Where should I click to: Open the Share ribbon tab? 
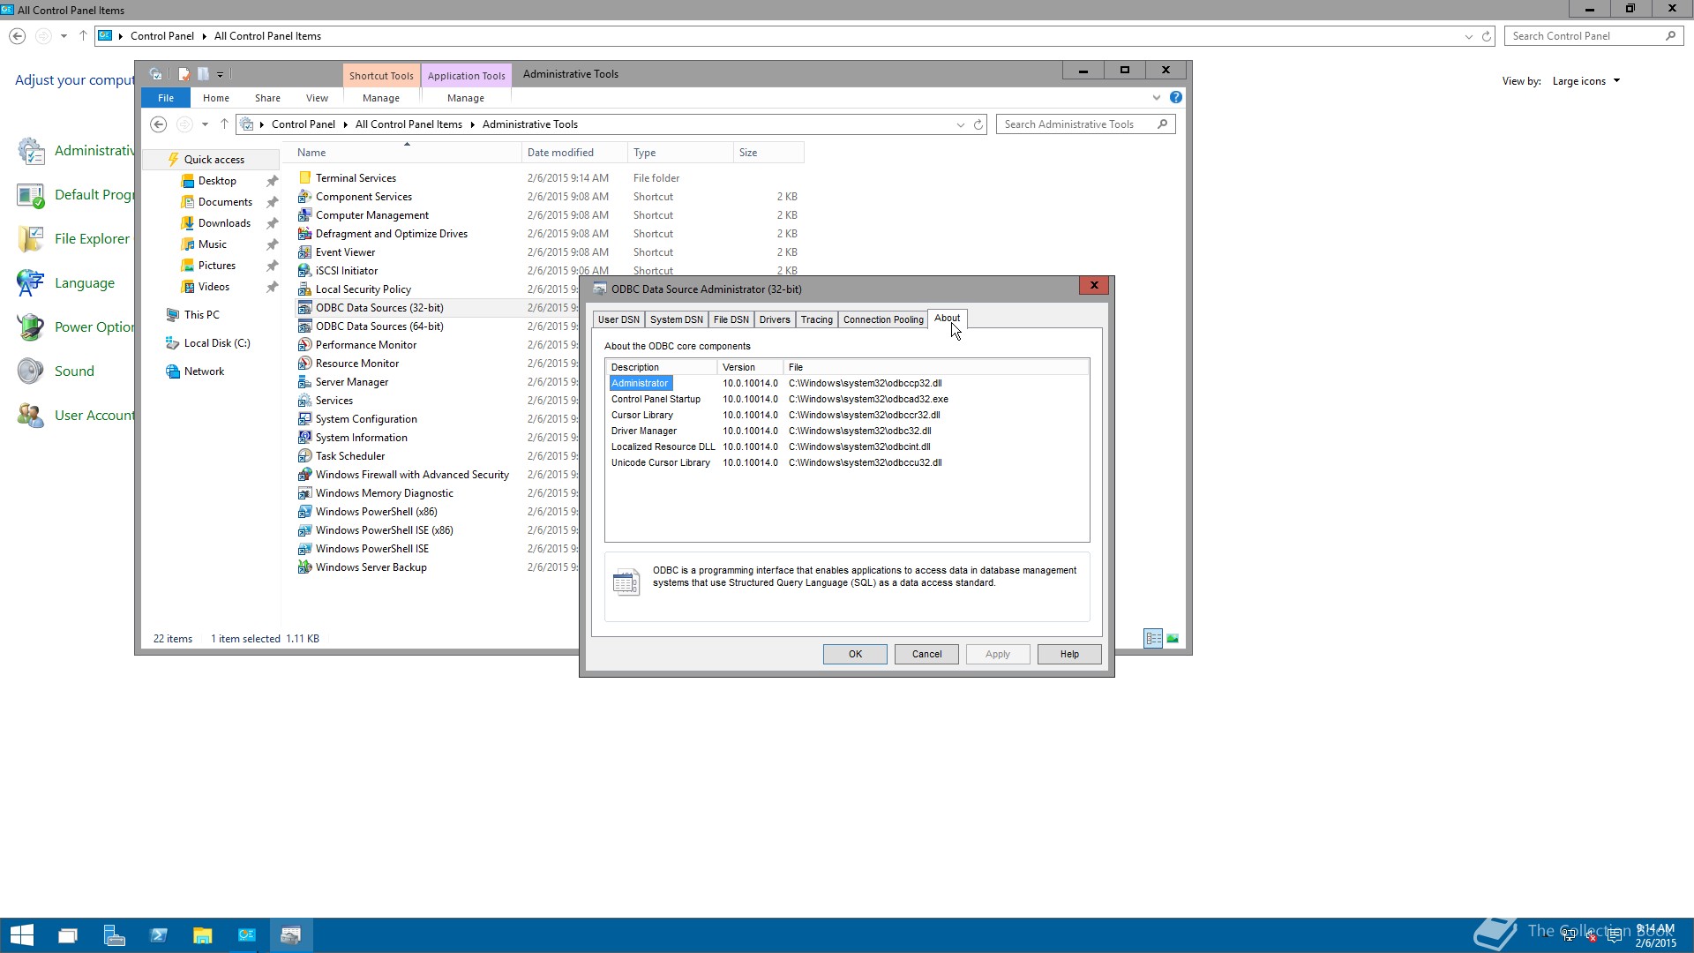click(x=267, y=98)
